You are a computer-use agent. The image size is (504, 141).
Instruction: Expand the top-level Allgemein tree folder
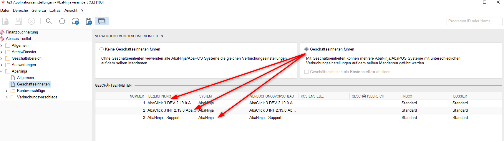[1, 46]
